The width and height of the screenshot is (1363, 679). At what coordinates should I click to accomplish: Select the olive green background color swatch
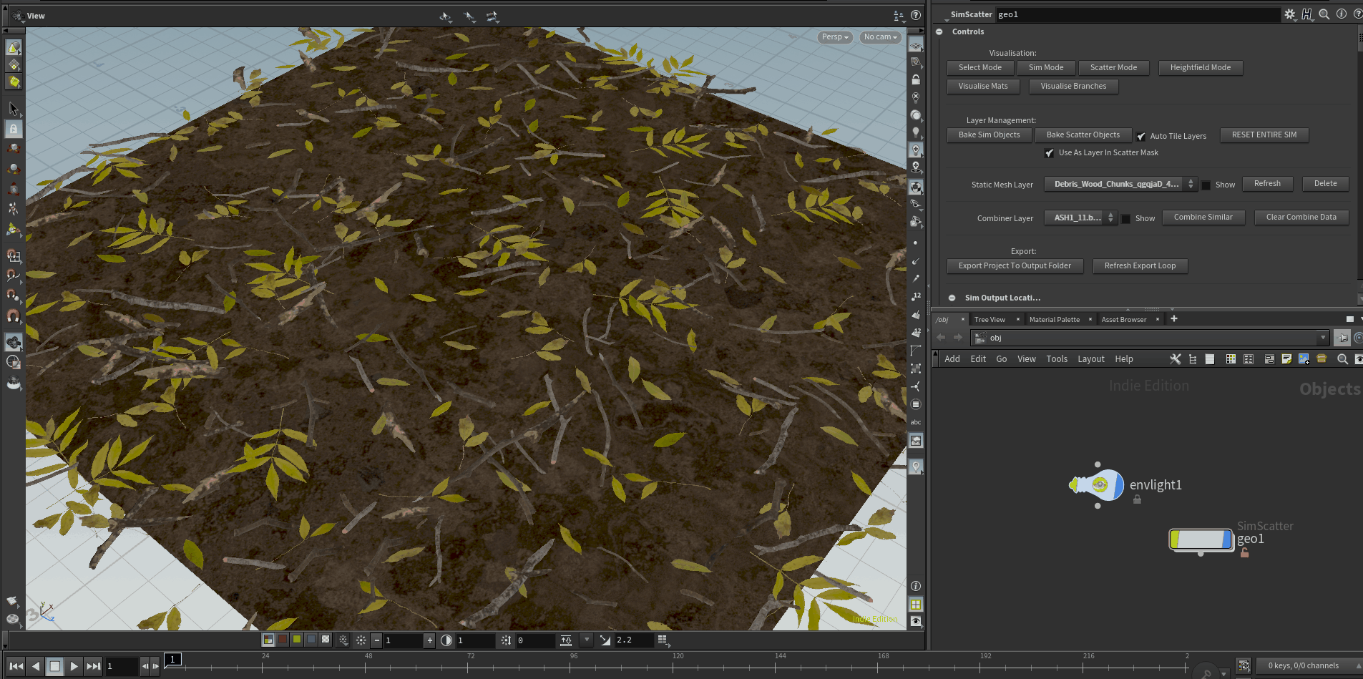296,640
